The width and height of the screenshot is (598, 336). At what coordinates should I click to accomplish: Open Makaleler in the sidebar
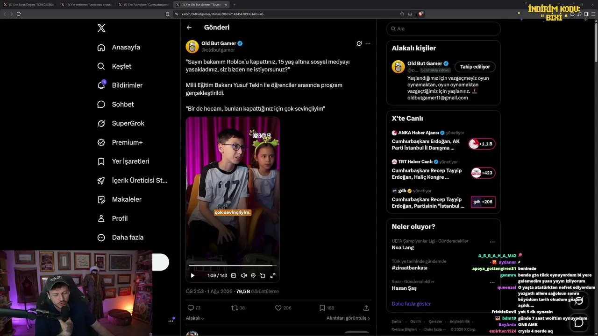coord(119,199)
